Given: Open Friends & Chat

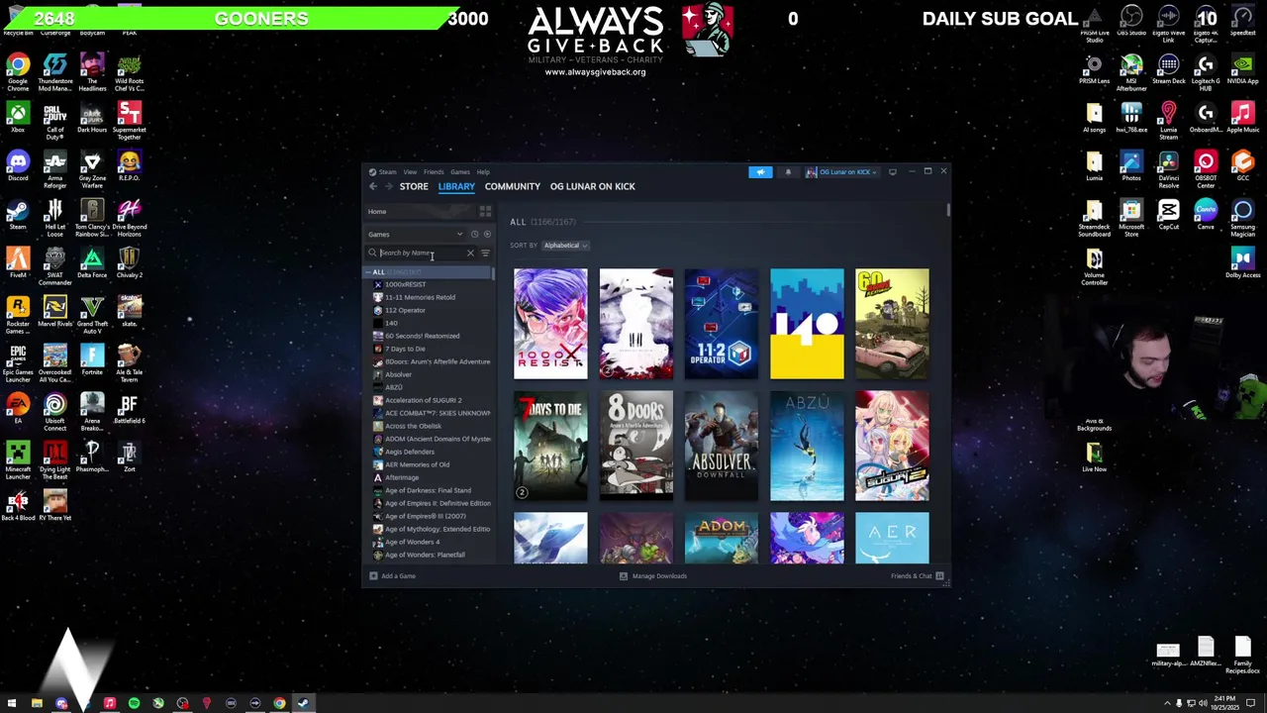Looking at the screenshot, I should click(x=917, y=576).
